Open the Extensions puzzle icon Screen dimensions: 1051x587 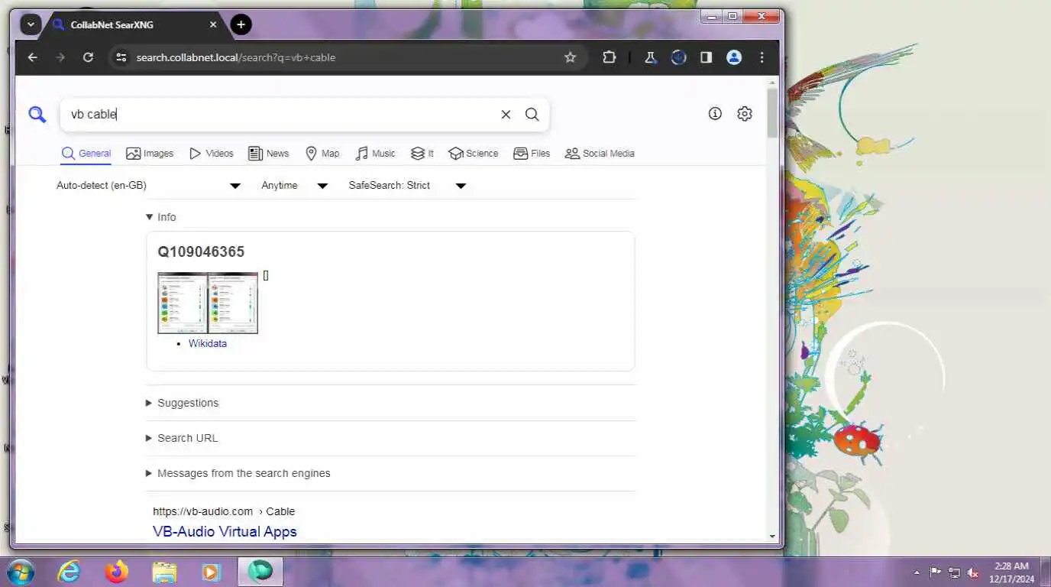609,57
